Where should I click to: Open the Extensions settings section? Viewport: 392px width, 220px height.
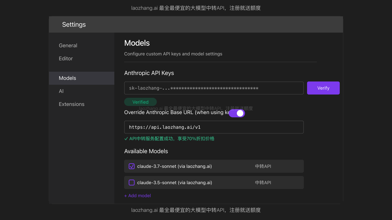[x=72, y=104]
